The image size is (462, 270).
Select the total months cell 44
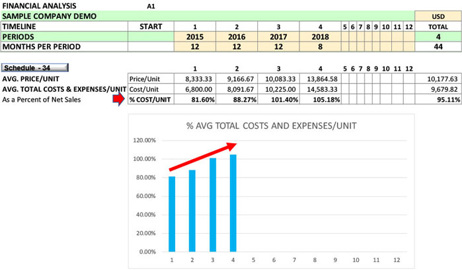pos(438,46)
